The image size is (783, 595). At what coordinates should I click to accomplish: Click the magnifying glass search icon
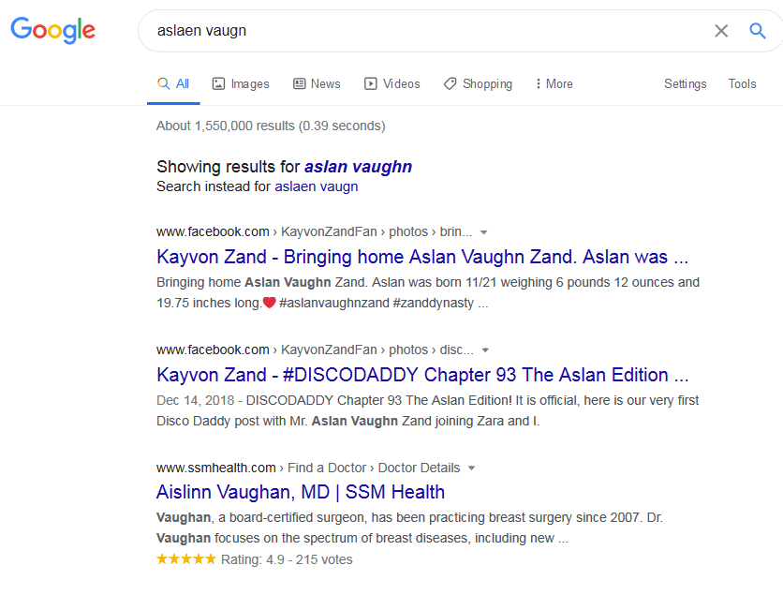coord(757,31)
